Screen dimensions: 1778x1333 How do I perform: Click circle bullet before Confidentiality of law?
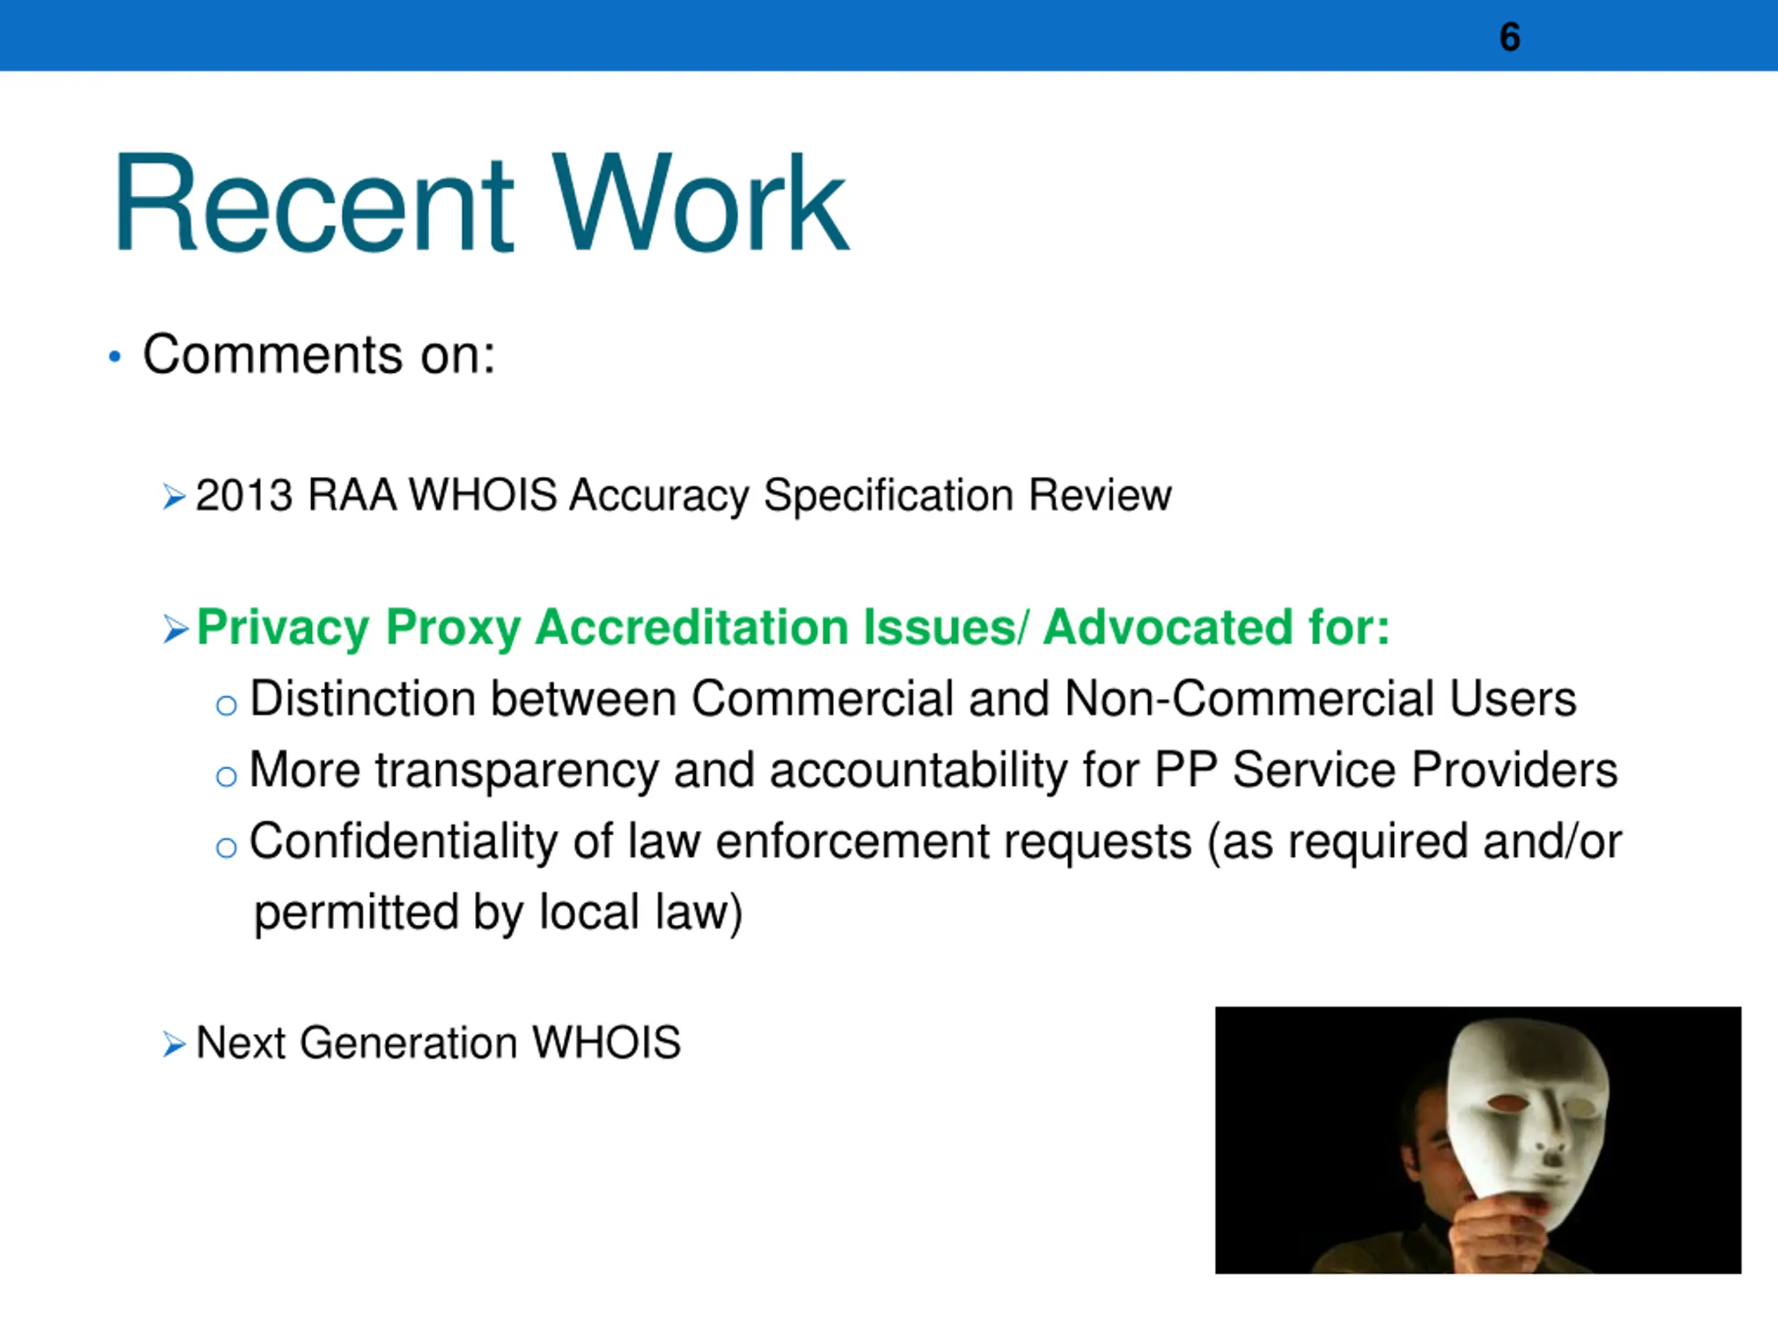click(x=226, y=847)
